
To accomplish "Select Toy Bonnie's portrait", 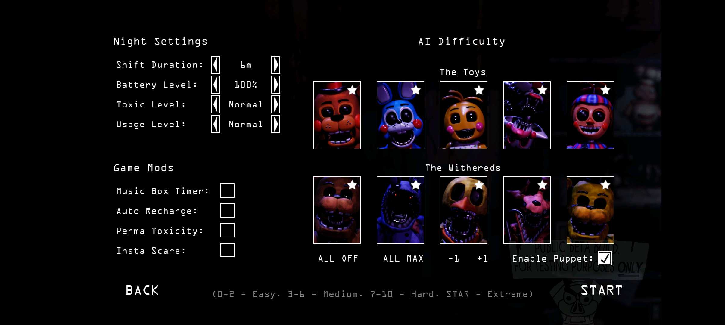I will pos(400,115).
